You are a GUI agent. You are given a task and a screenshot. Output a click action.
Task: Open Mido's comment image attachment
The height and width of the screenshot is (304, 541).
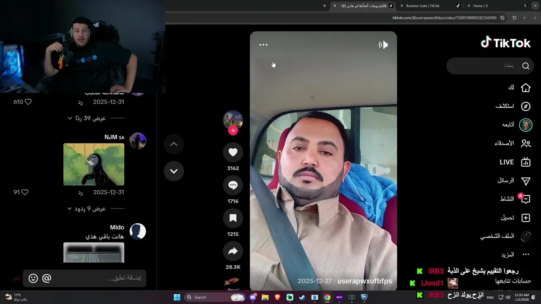[94, 252]
